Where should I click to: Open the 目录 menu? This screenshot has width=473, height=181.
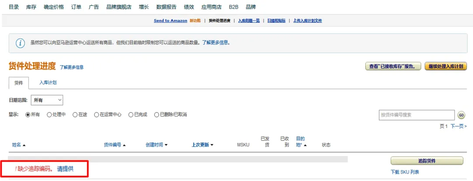[x=14, y=7]
